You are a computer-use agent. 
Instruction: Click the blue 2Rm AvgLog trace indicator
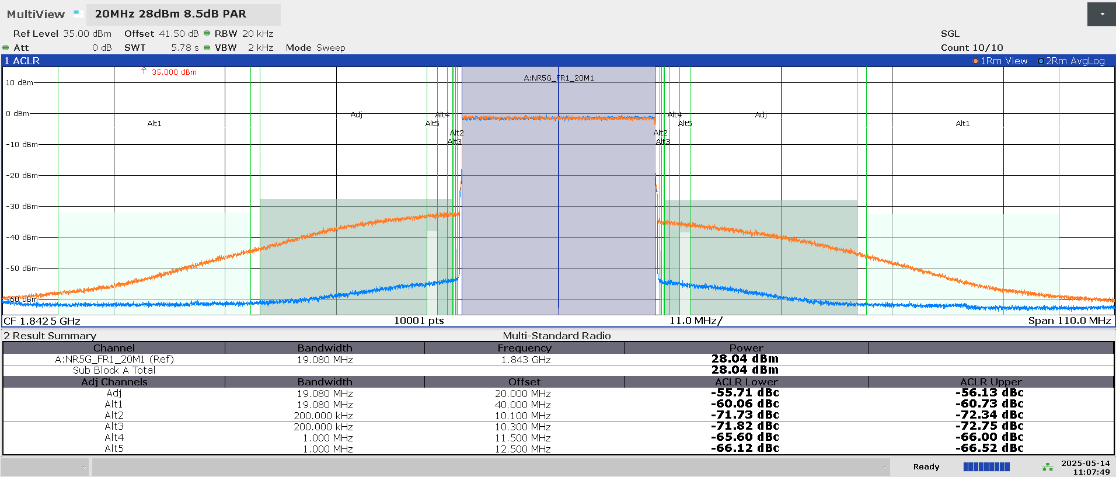[x=1041, y=61]
